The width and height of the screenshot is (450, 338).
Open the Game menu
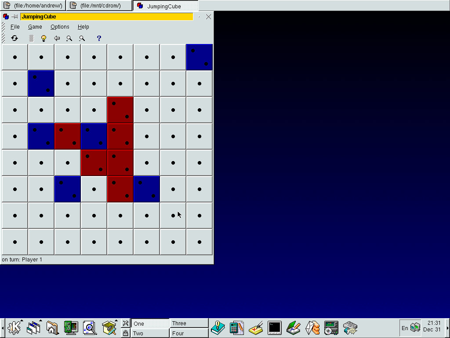coord(35,27)
